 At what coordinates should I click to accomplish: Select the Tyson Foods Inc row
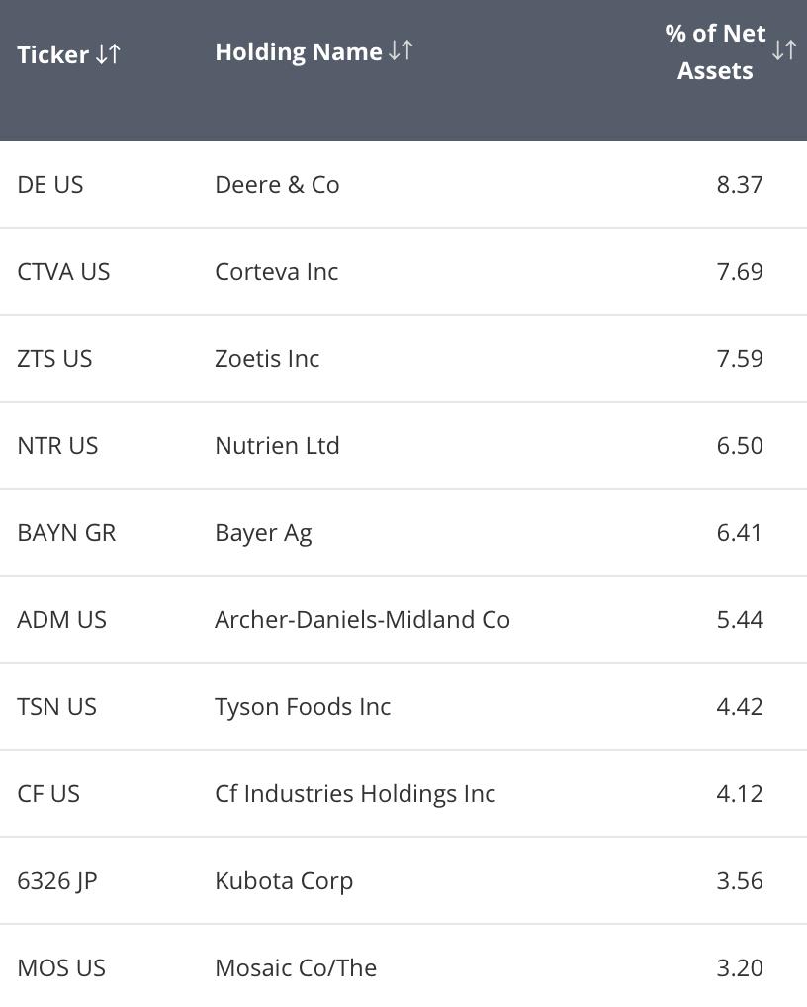click(403, 706)
